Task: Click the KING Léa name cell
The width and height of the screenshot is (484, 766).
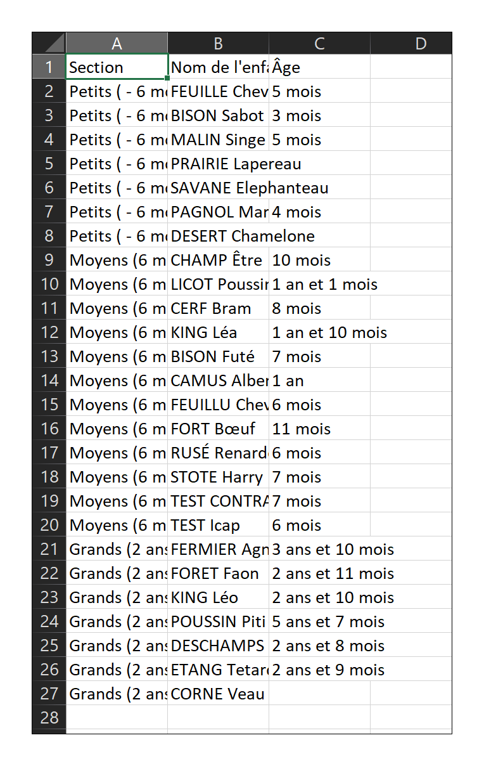Action: pos(218,332)
